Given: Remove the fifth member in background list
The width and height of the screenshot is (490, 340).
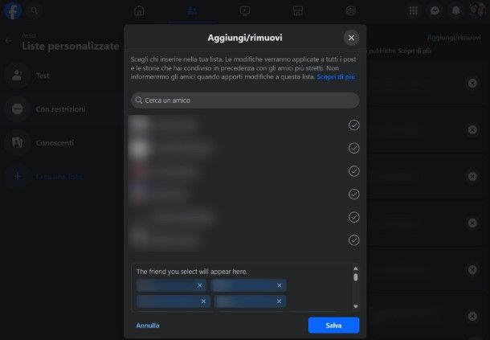Looking at the screenshot, I should pos(472,269).
